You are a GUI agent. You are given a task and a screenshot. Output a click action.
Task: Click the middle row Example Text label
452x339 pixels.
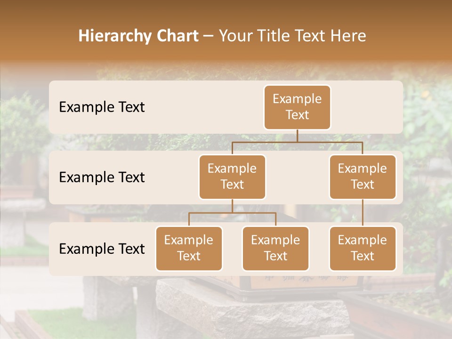101,178
